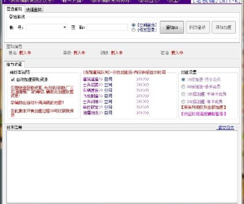The width and height of the screenshot is (244, 204).
Task: Click the 载入中 value next to 石油
Action: (x=177, y=53)
